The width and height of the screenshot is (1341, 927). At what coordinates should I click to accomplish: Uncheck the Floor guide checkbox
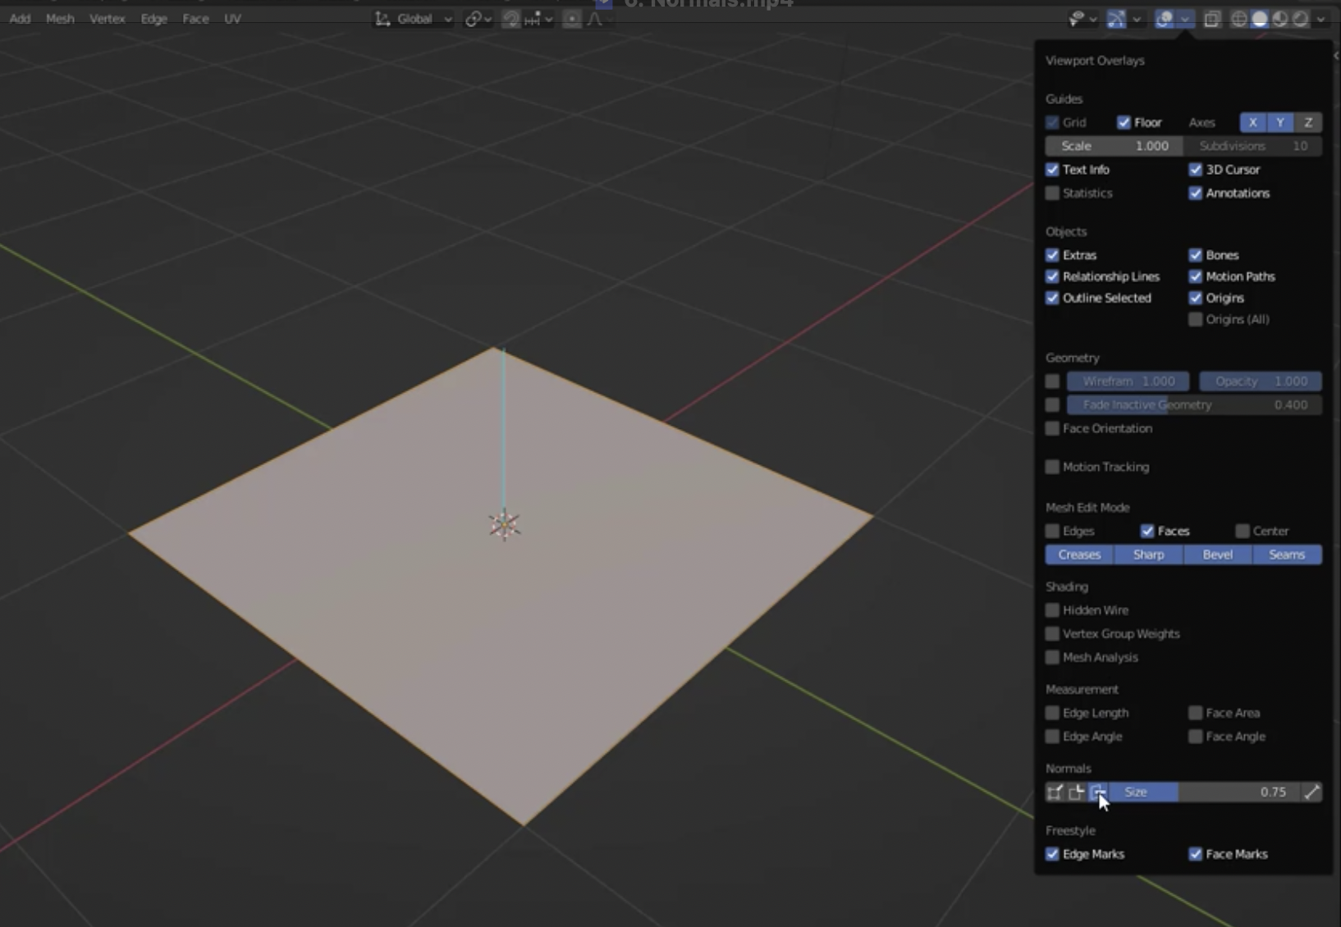pos(1124,122)
